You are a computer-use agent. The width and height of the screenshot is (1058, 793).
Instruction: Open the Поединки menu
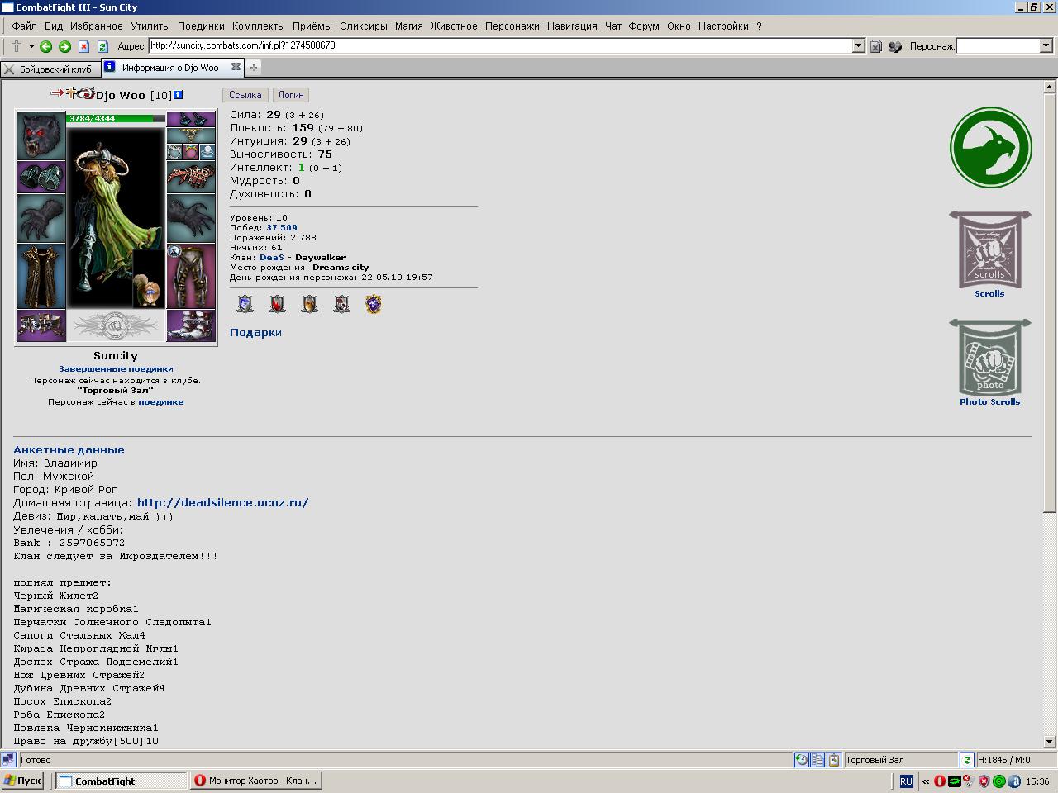click(x=201, y=26)
